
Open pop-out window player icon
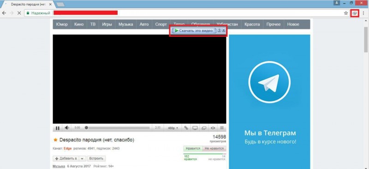[204, 128]
